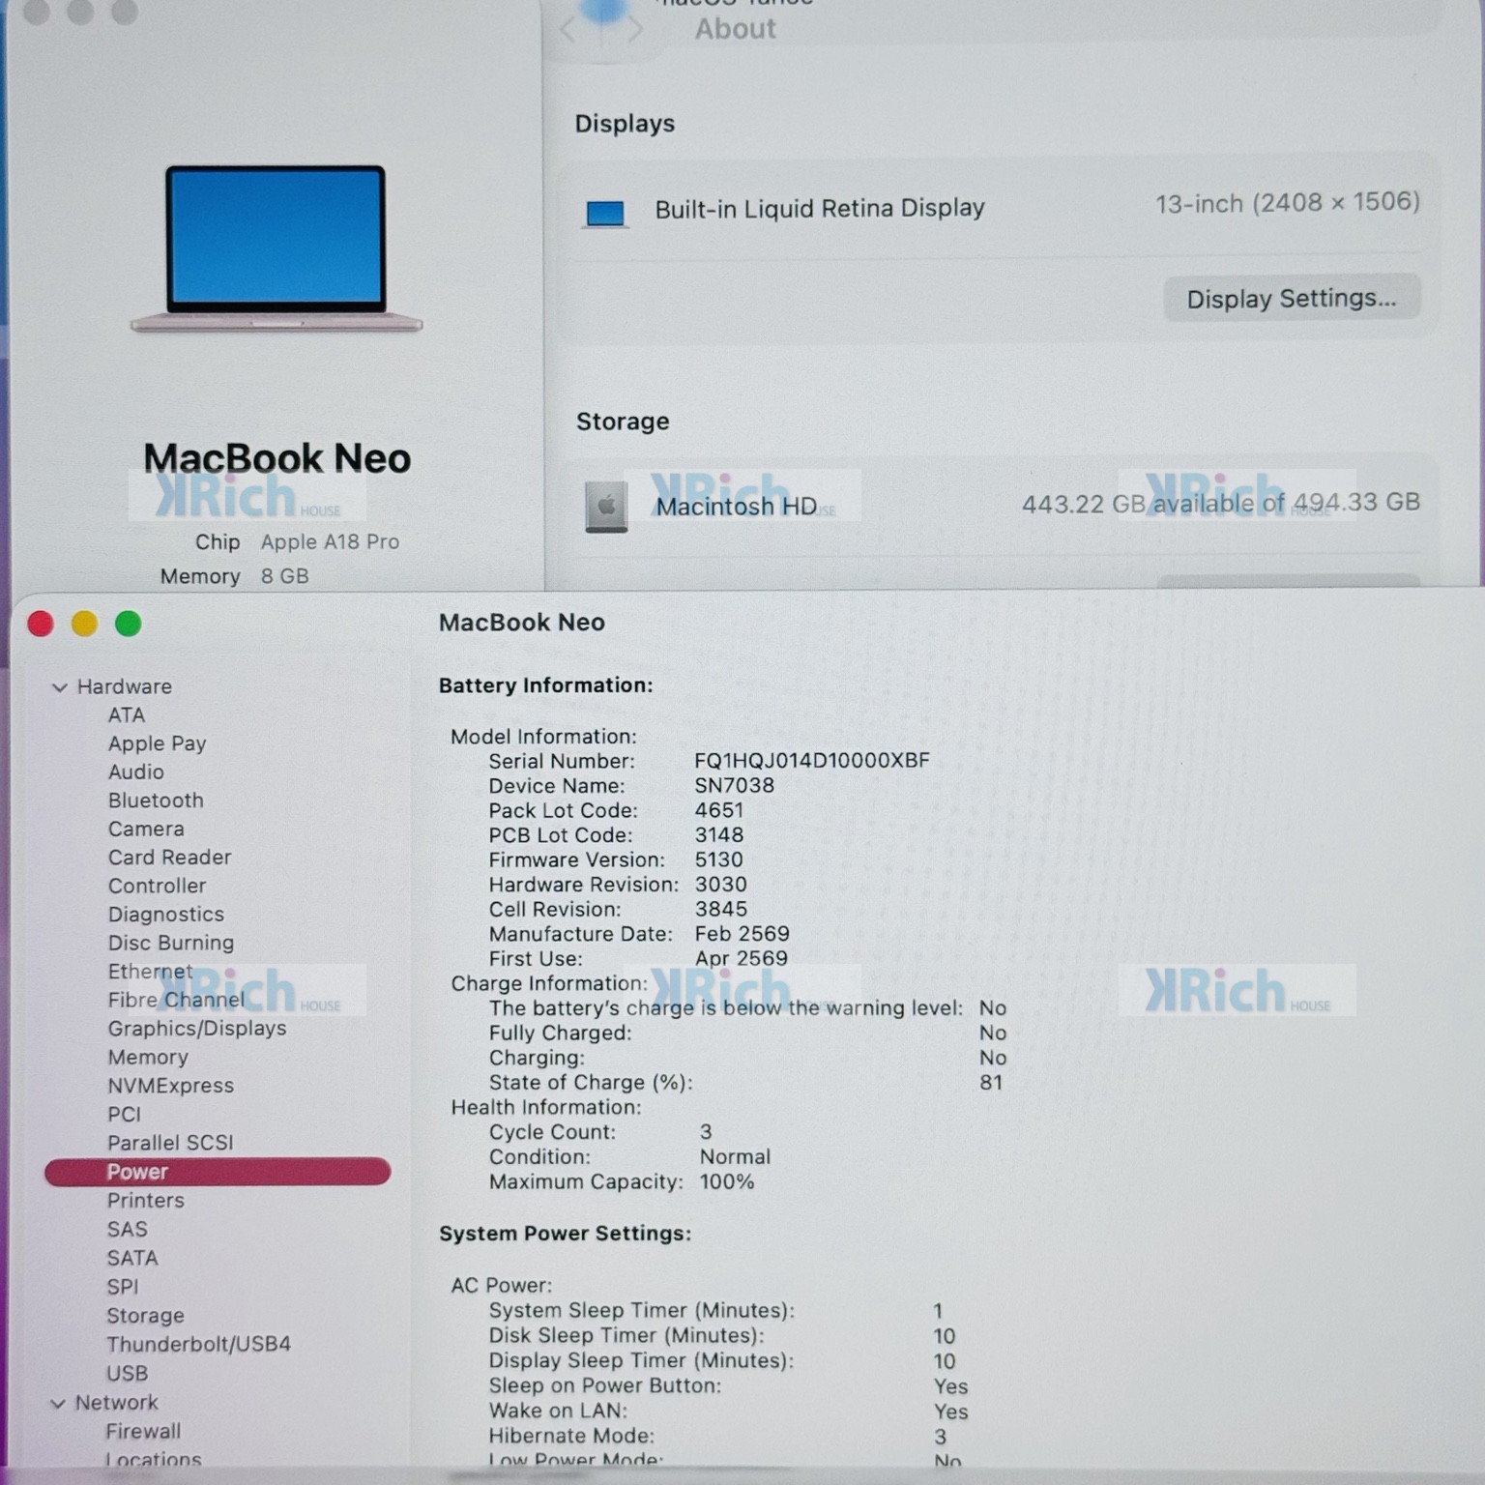Click Cycle Count value 3

coord(706,1131)
